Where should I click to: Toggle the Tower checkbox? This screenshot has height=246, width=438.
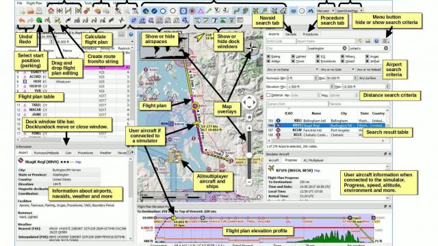[x=293, y=61]
